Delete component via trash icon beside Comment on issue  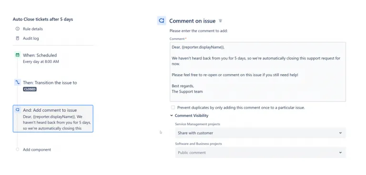[220, 21]
